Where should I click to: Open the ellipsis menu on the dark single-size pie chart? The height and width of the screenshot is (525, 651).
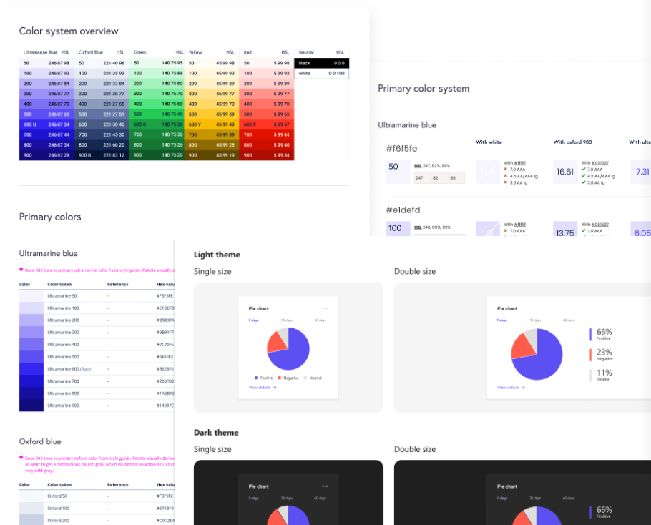click(325, 486)
